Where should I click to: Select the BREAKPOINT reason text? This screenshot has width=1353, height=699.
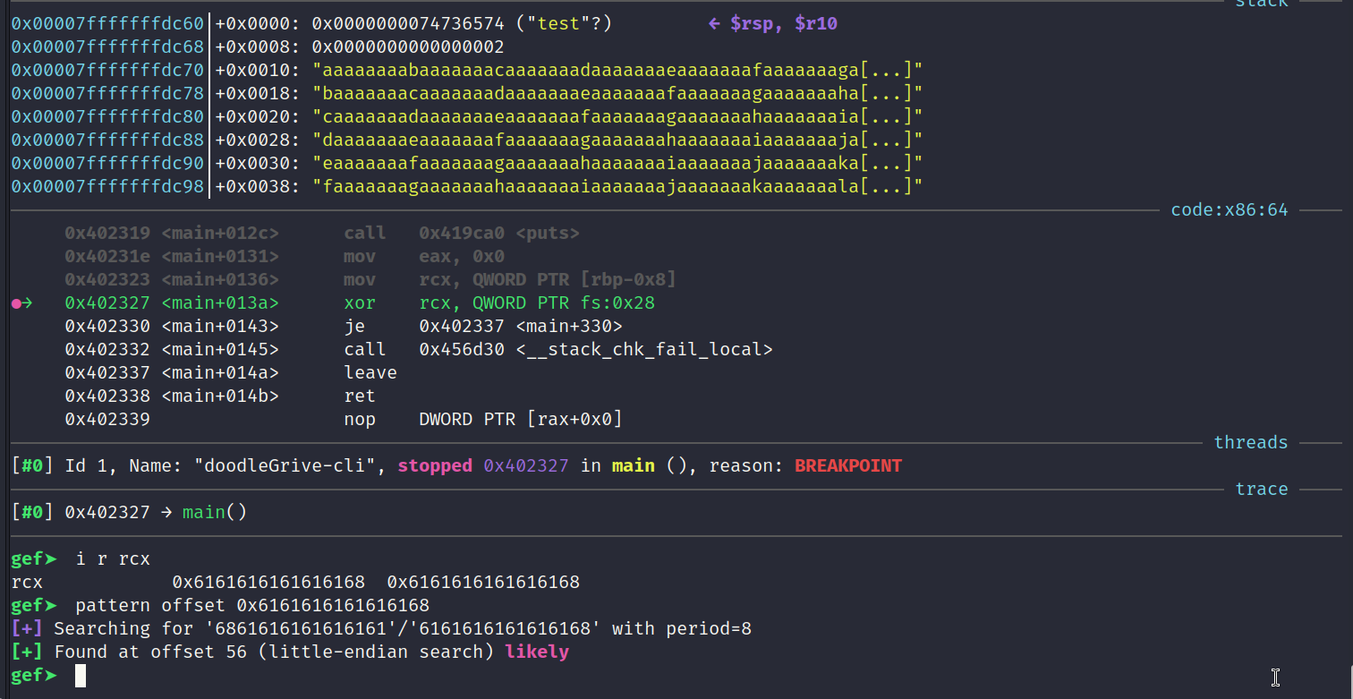(x=848, y=466)
